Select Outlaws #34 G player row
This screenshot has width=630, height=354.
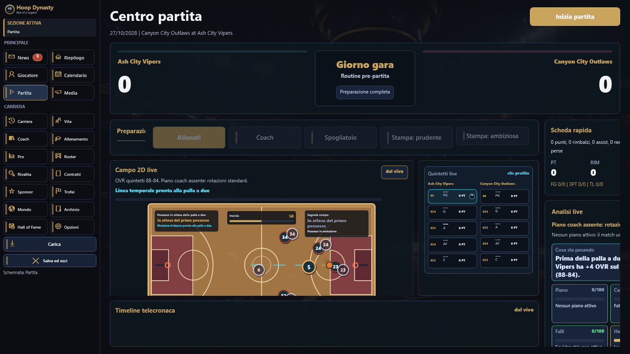[x=504, y=212]
